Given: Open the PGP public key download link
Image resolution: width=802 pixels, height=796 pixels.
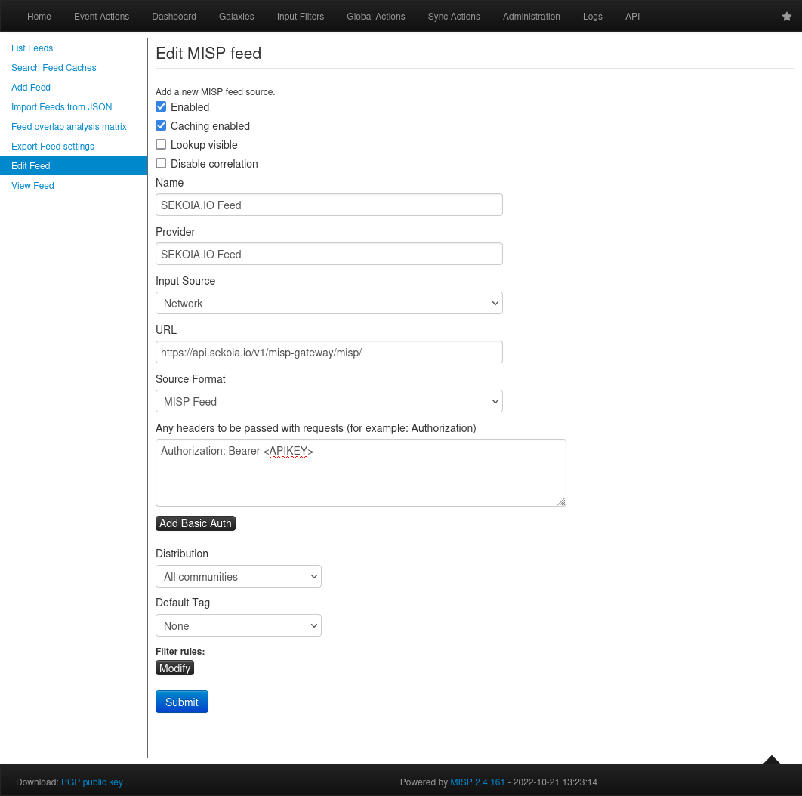Looking at the screenshot, I should (91, 782).
